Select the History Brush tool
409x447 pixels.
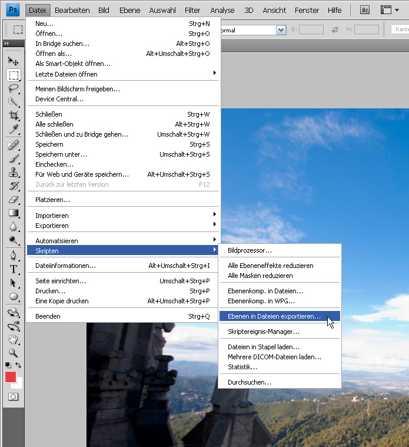[14, 186]
